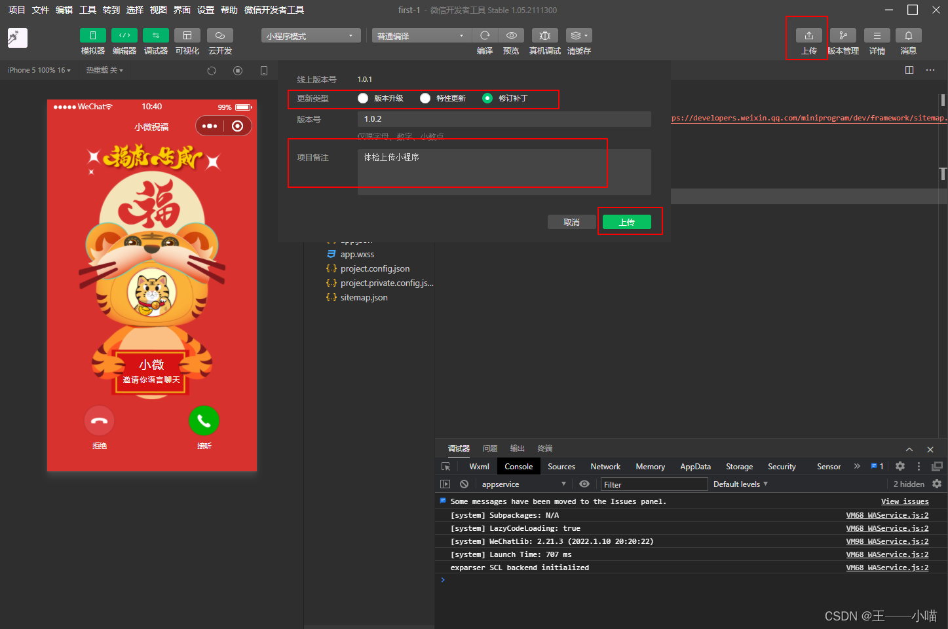948x629 pixels.
Task: Open VM98 WAService.js:2 source link
Action: click(x=887, y=541)
